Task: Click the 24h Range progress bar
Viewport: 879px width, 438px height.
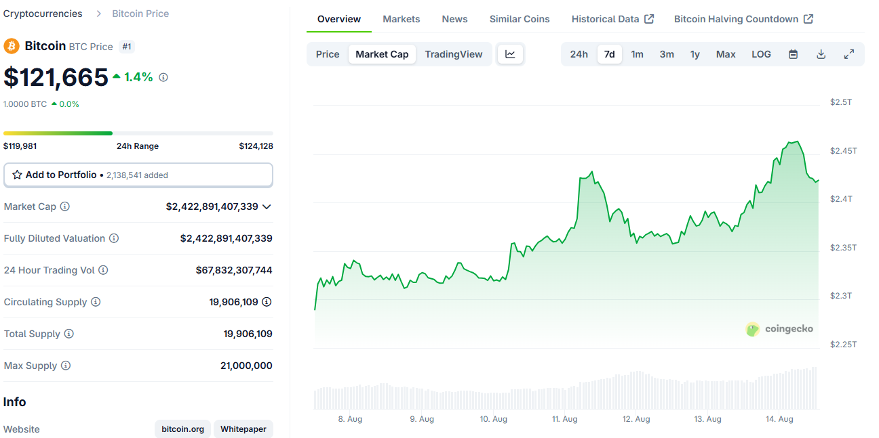Action: tap(138, 133)
